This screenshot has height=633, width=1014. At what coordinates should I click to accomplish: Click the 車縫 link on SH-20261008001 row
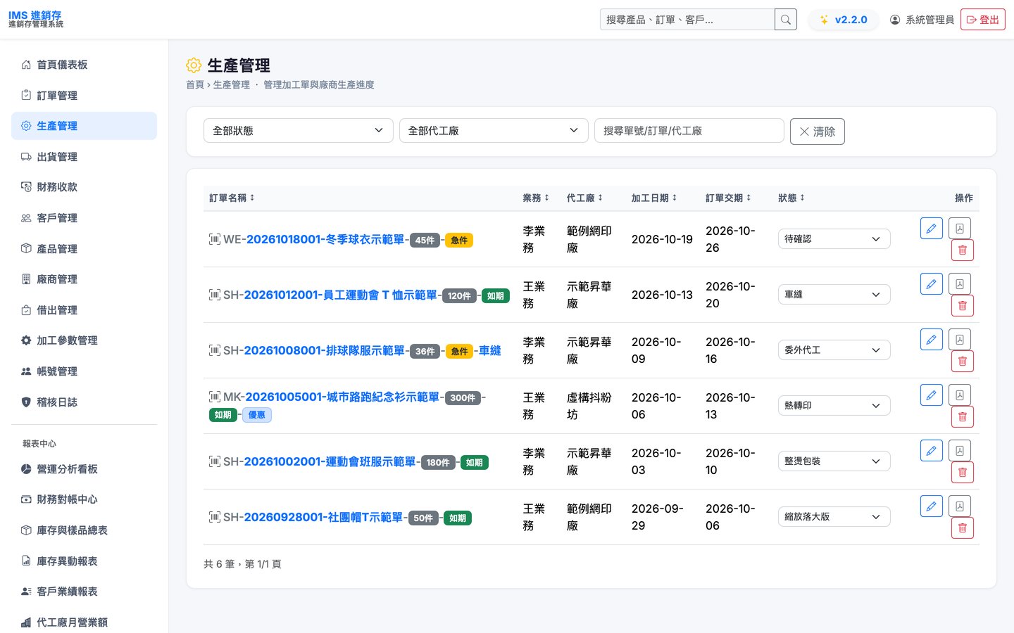pos(490,350)
